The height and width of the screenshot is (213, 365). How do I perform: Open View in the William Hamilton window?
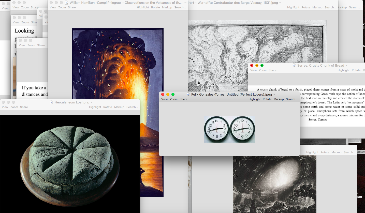coord(53,7)
